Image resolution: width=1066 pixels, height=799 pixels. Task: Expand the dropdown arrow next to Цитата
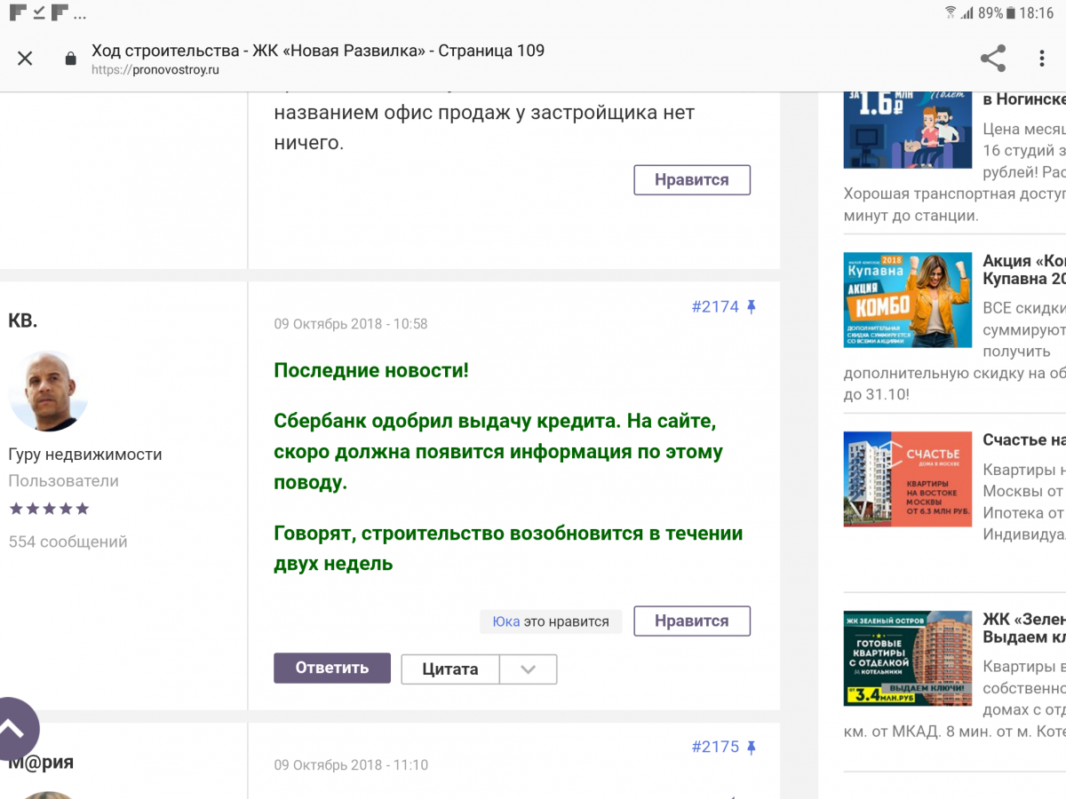(x=529, y=669)
